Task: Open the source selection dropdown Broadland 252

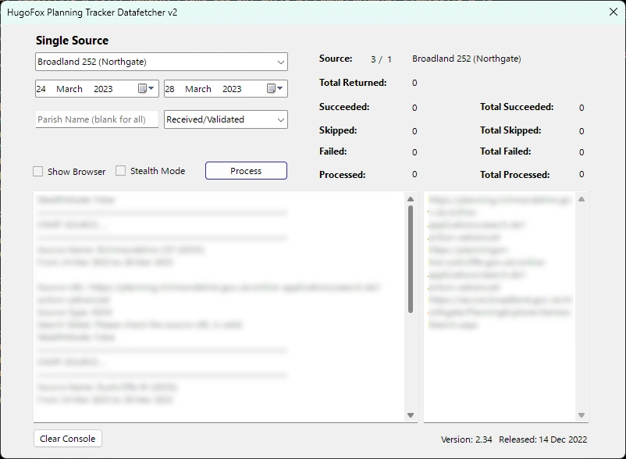Action: (162, 62)
